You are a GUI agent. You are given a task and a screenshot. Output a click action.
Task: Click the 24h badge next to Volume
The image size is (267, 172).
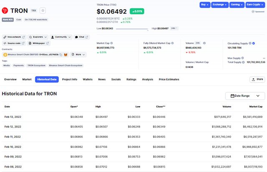[197, 43]
